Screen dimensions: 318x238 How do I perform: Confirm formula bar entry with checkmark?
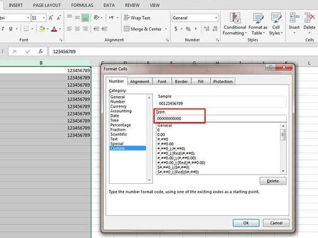coord(28,52)
